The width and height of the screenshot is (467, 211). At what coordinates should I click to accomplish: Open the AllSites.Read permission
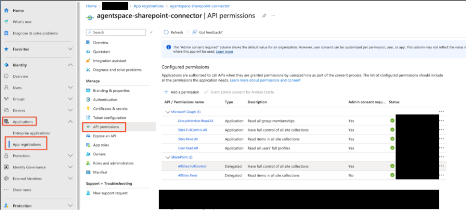pyautogui.click(x=187, y=175)
